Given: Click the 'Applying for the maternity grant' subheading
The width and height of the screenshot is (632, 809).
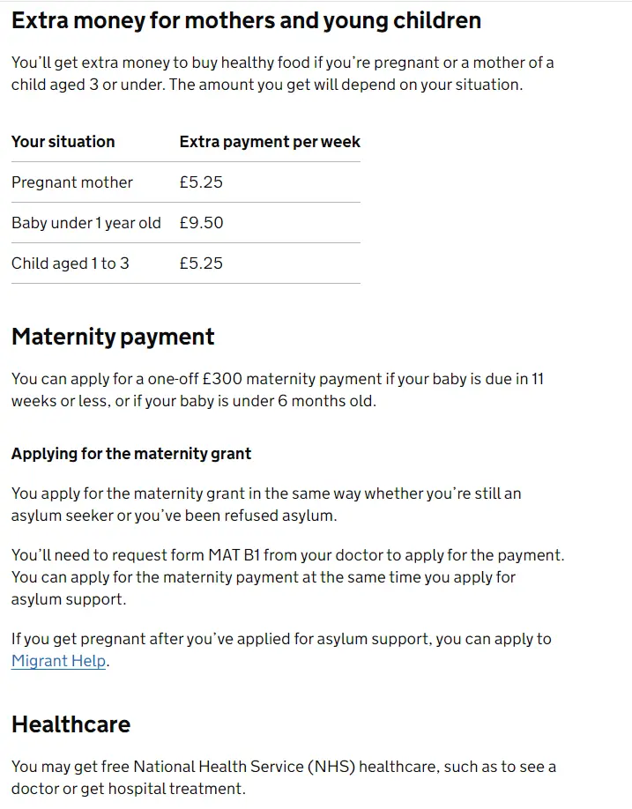Looking at the screenshot, I should point(131,454).
